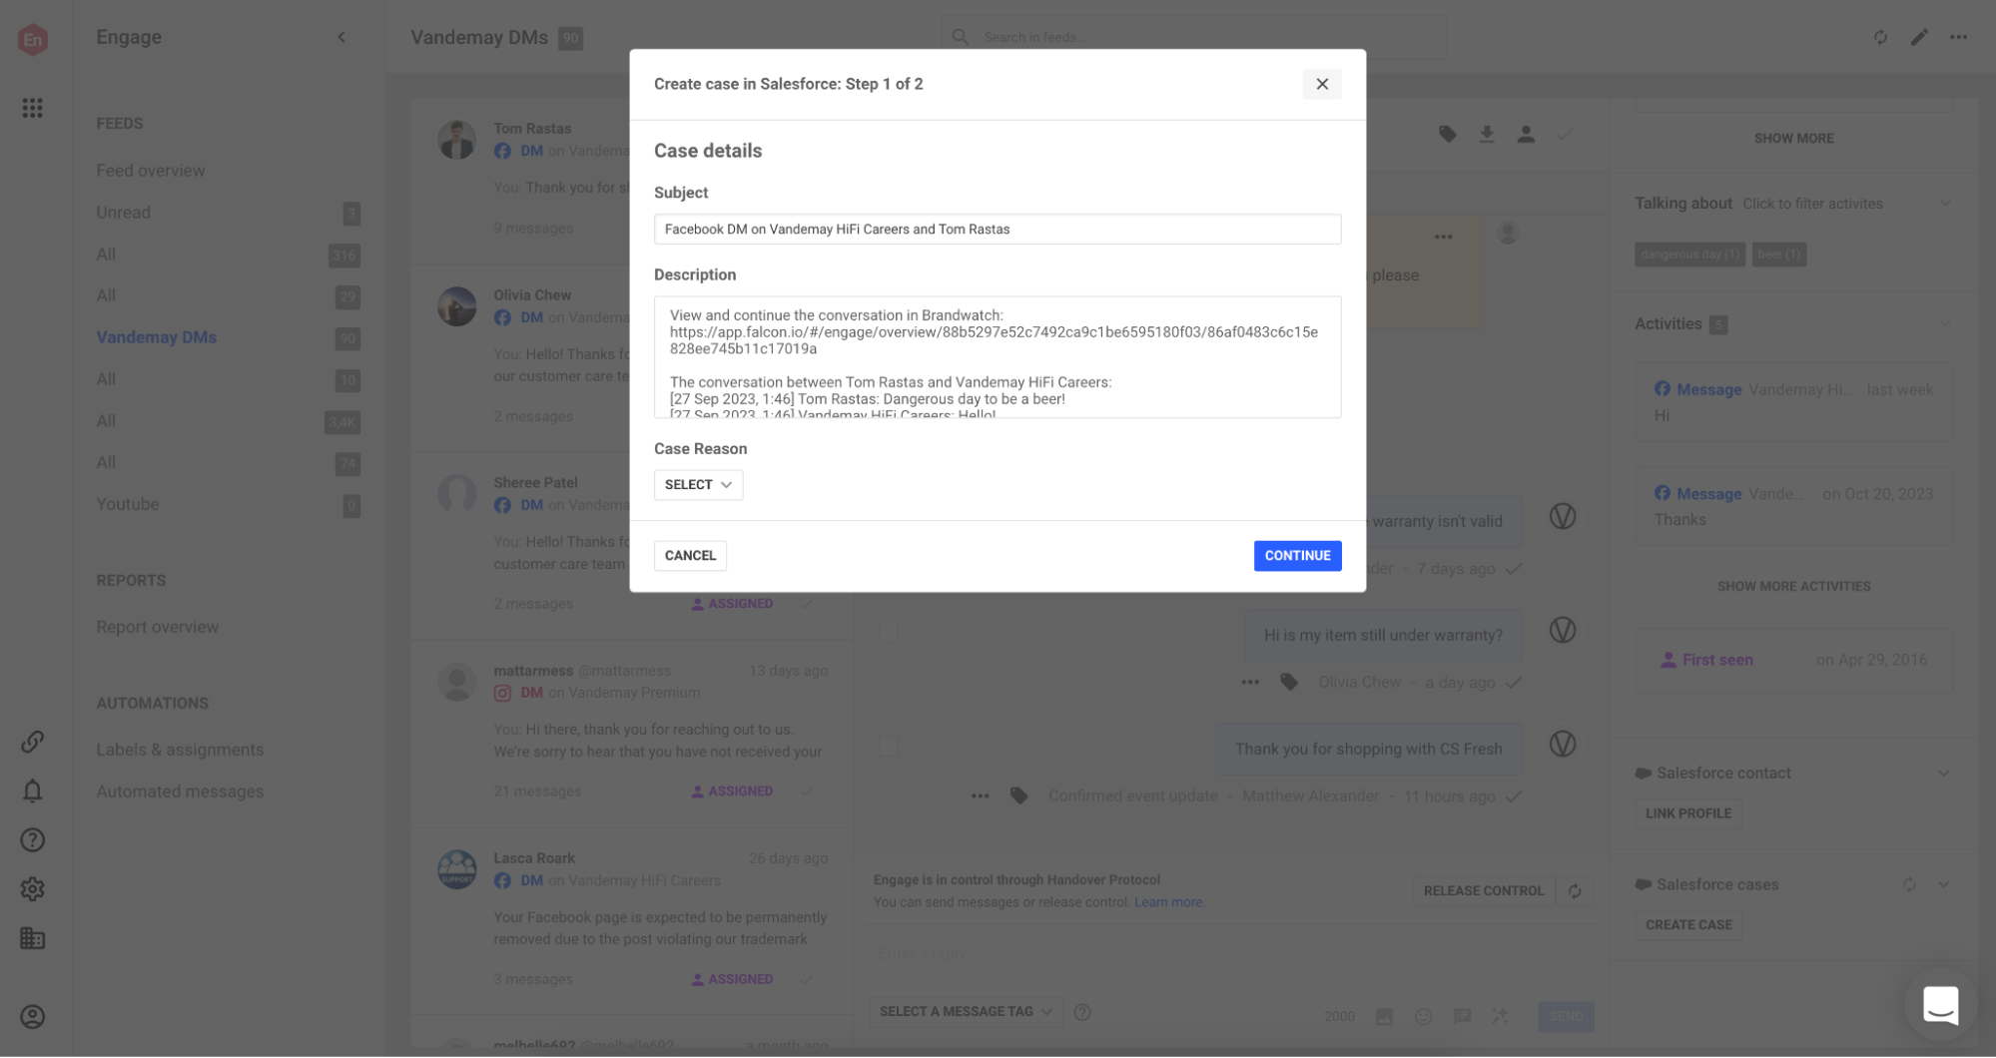Open the apps grid icon in sidebar
The image size is (1996, 1058).
pos(32,108)
